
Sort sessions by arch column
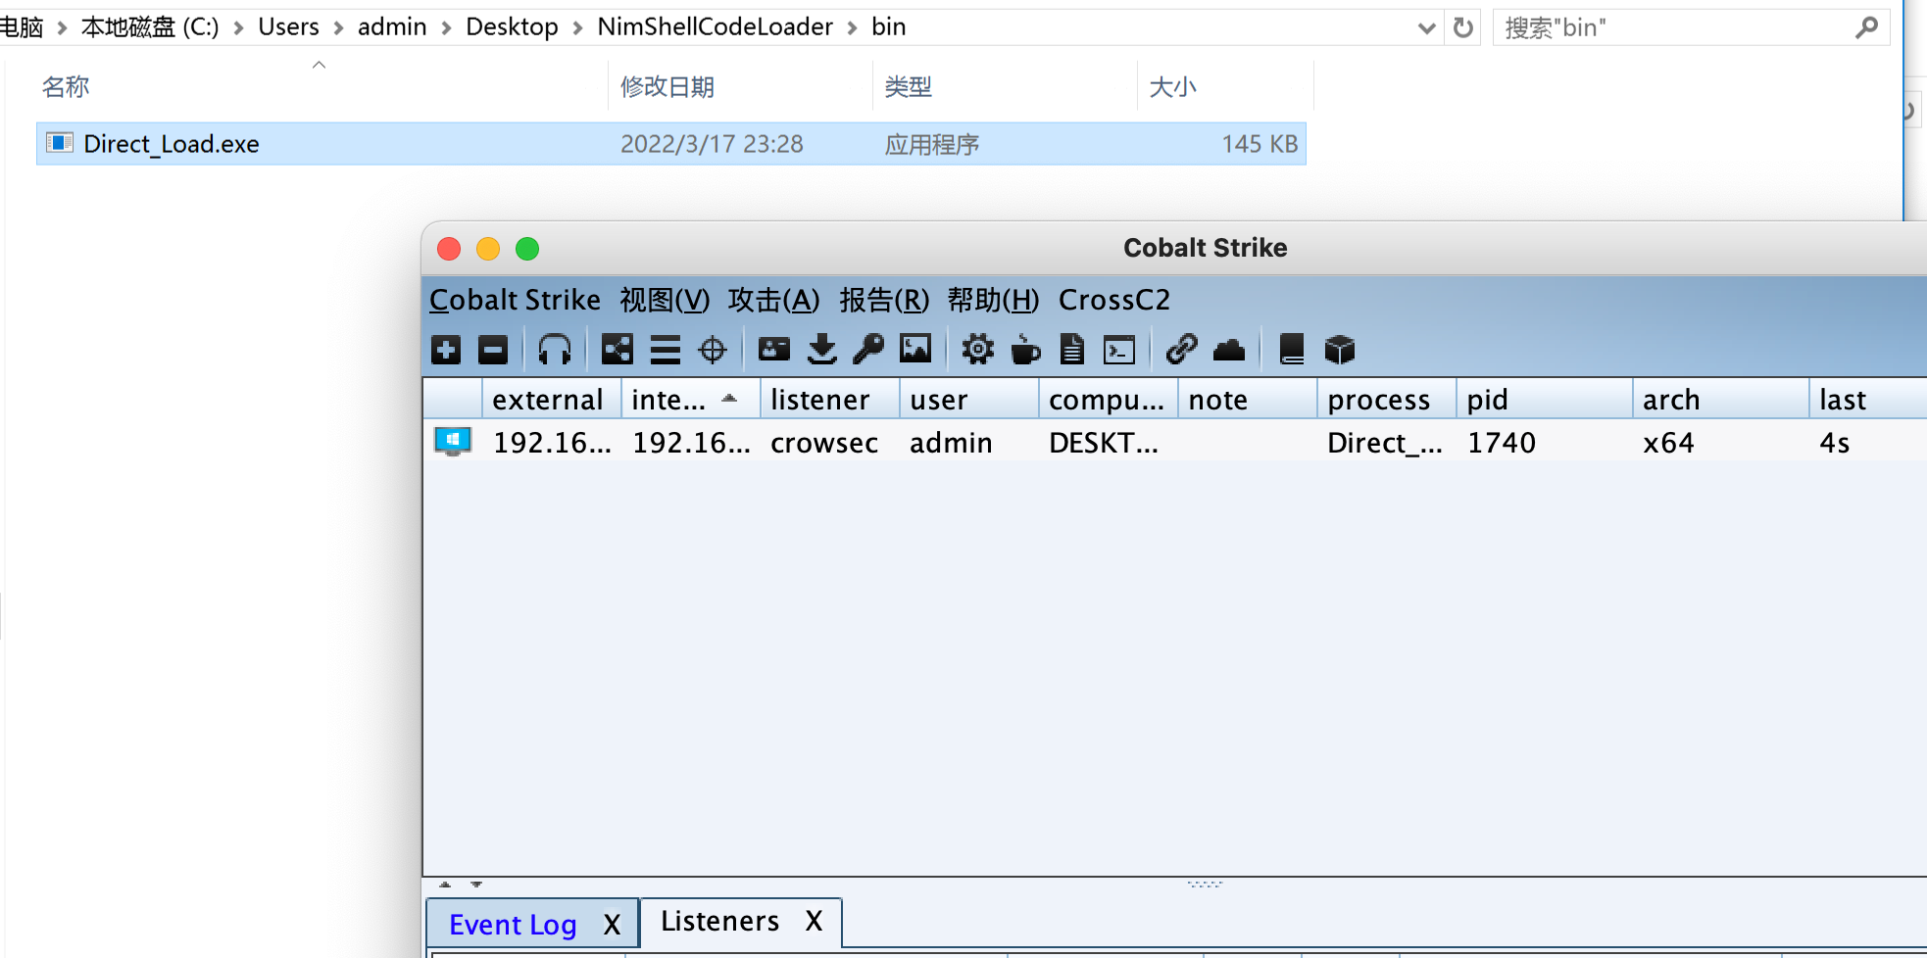(x=1720, y=399)
